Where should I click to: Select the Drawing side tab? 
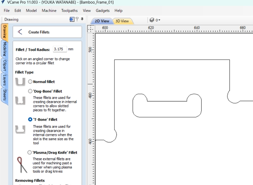pyautogui.click(x=4, y=32)
